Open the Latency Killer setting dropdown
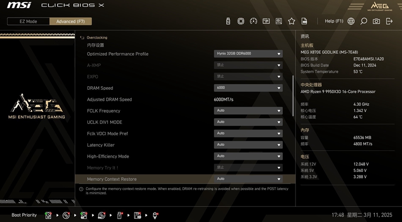The image size is (402, 222). pos(248,145)
